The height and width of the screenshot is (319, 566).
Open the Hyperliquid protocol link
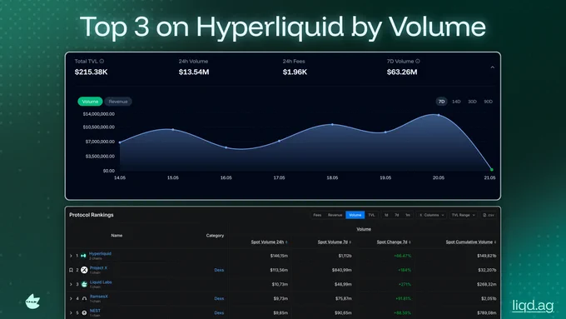click(x=101, y=253)
